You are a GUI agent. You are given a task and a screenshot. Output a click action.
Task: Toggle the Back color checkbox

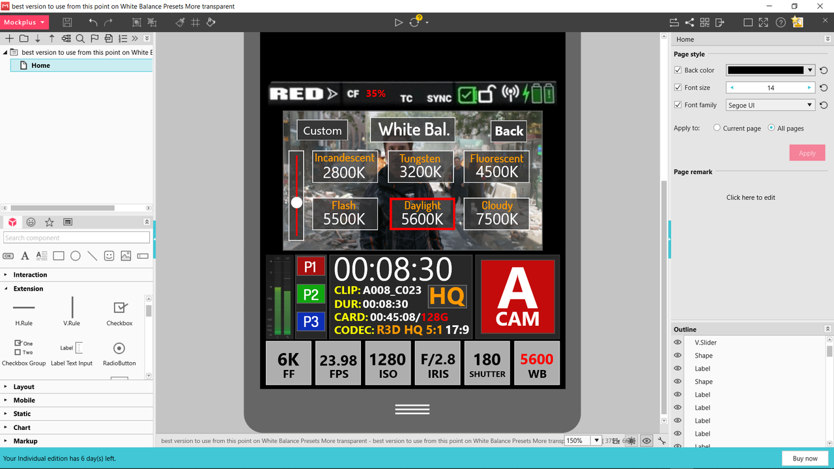tap(678, 70)
